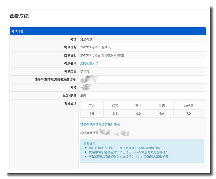Click the 6.0 score under 口语
216x179 pixels.
pos(161,114)
